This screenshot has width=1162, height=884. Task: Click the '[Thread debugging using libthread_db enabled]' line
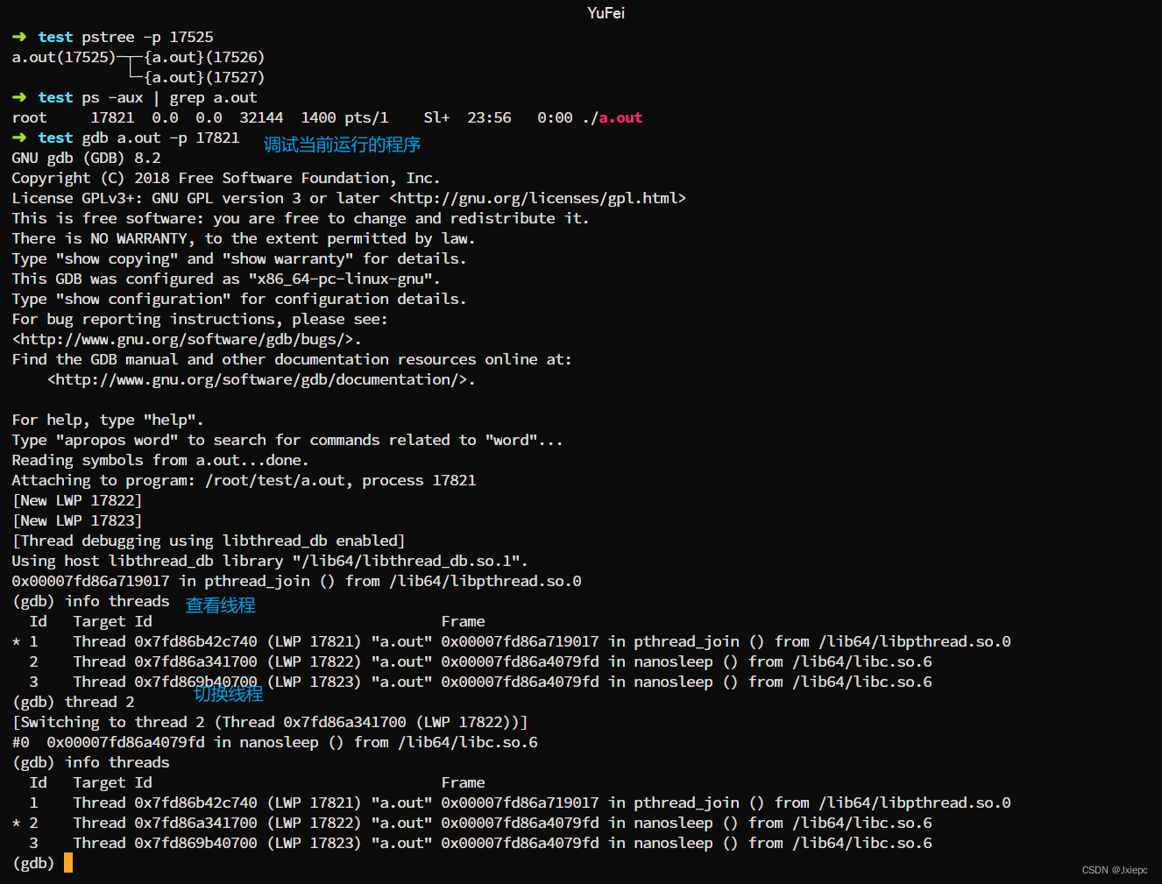pos(209,541)
